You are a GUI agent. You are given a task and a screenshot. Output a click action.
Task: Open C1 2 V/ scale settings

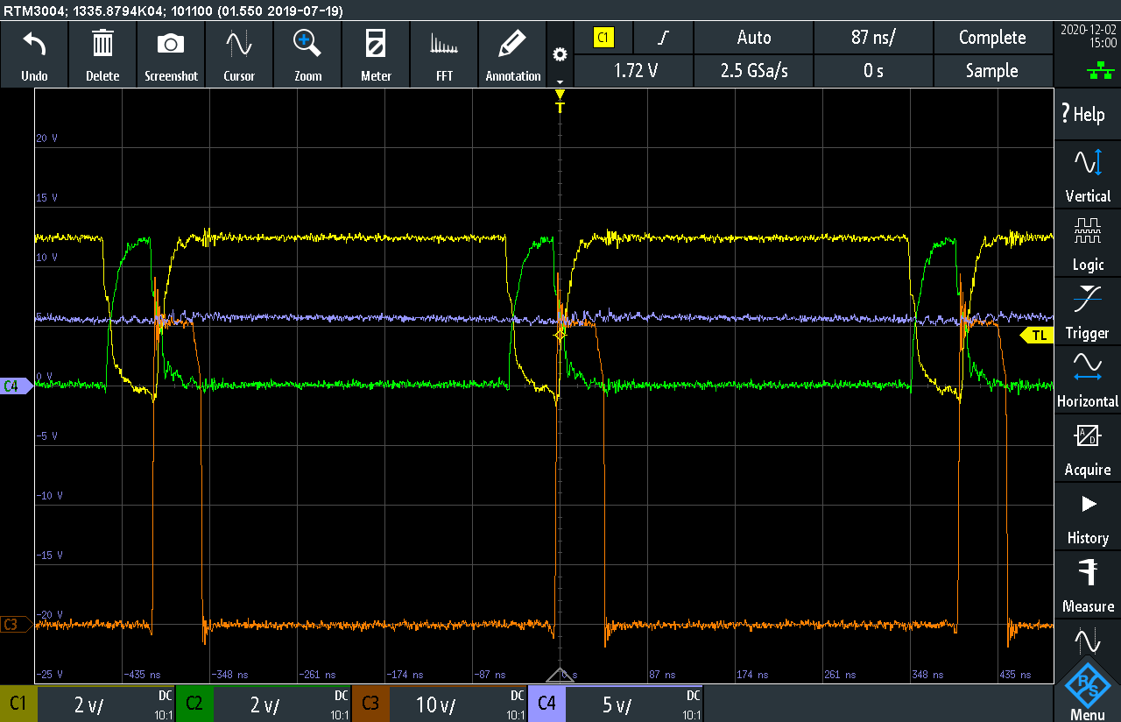107,704
